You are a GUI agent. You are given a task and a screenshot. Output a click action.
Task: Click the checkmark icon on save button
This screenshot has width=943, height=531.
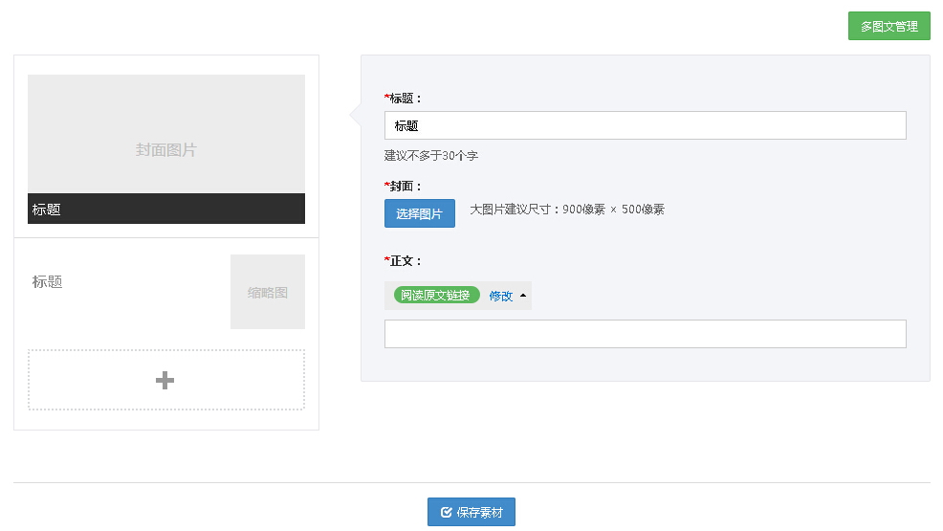(446, 513)
